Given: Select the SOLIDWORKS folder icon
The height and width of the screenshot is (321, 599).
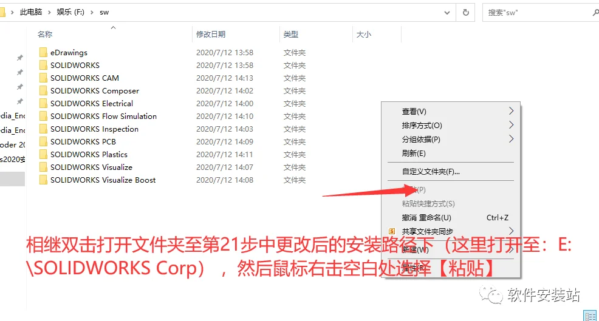Looking at the screenshot, I should [x=43, y=65].
